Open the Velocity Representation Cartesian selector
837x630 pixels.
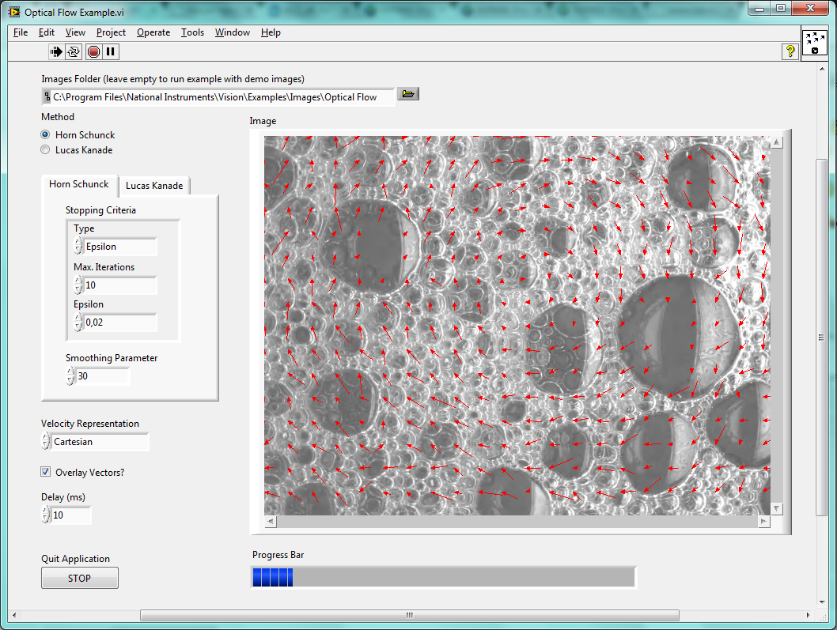tap(100, 442)
